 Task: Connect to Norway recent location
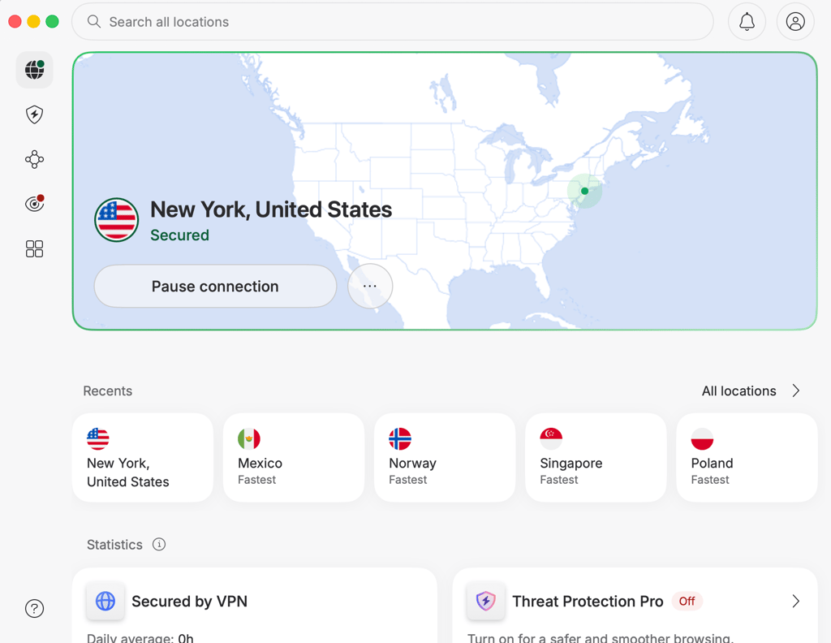coord(445,457)
